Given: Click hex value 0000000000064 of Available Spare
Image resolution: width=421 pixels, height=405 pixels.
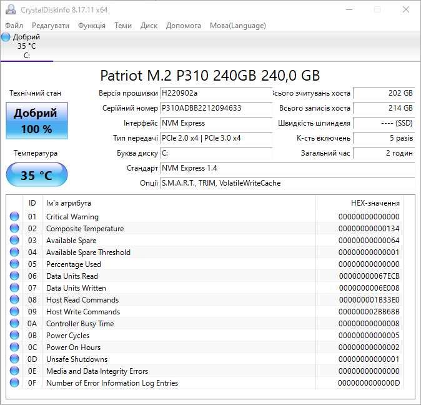Looking at the screenshot, I should pos(369,241).
